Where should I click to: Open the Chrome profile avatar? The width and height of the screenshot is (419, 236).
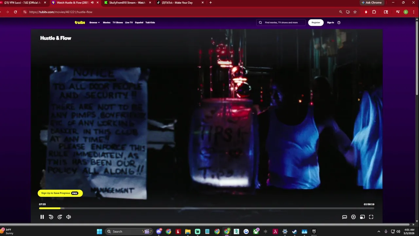click(406, 12)
